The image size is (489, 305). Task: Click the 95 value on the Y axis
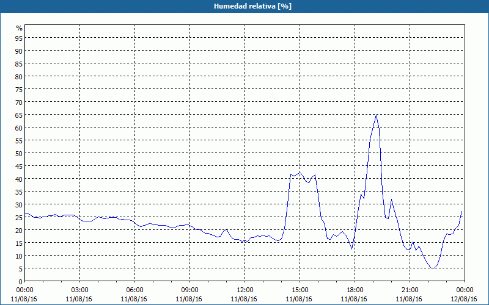pos(19,38)
